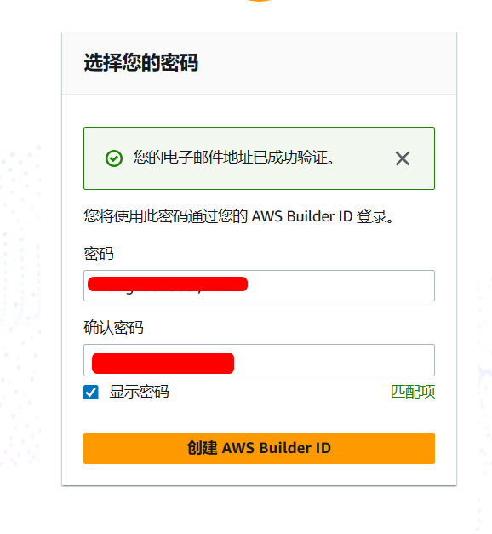Uncheck the 显示密码 checkbox

coord(91,392)
